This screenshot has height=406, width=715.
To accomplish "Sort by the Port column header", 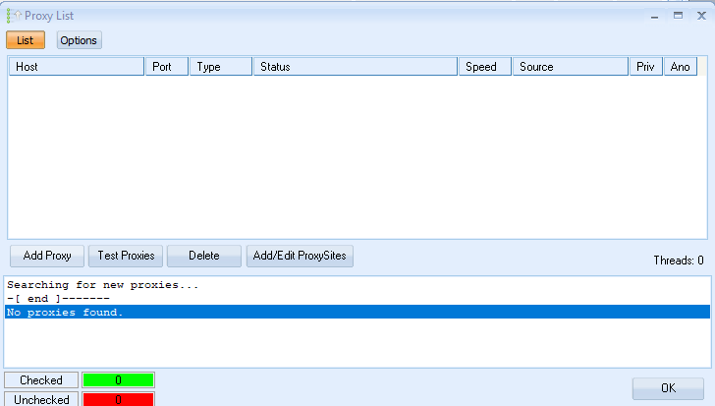I will pyautogui.click(x=167, y=67).
